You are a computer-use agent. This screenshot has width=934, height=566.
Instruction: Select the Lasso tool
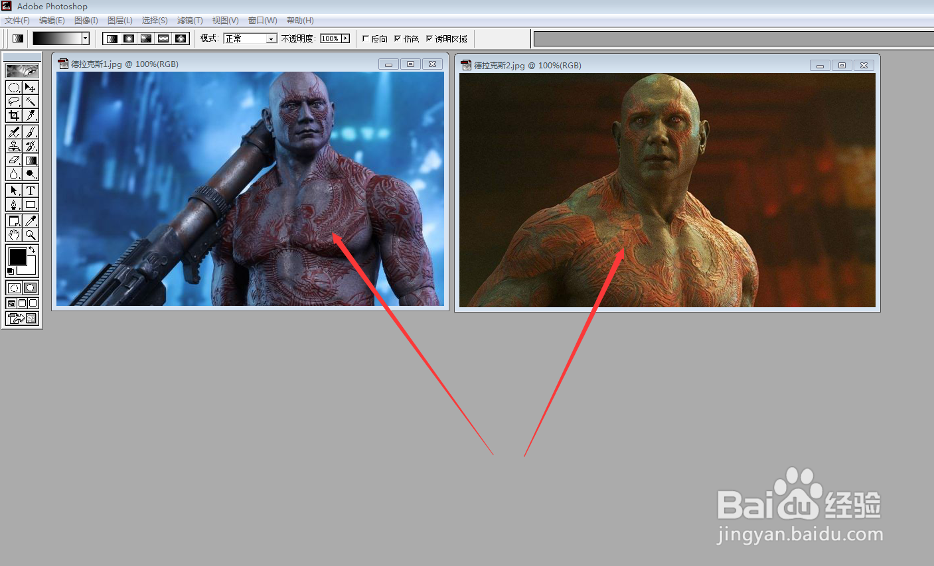click(14, 102)
